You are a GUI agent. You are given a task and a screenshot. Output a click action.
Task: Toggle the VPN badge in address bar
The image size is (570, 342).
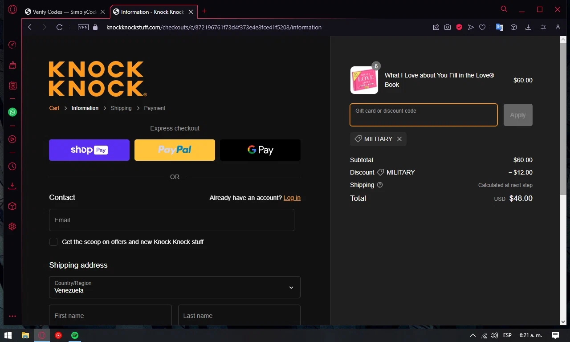click(83, 27)
